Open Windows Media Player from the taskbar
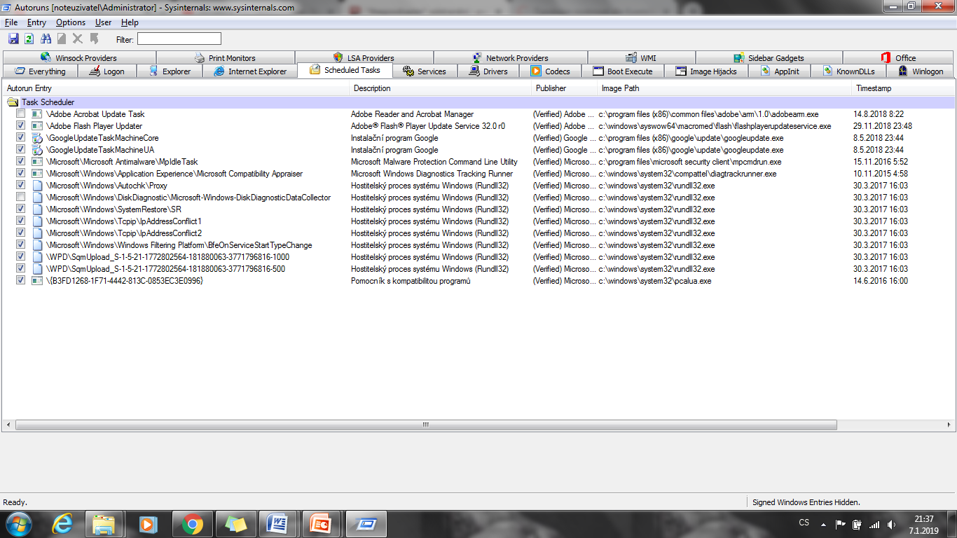 [148, 524]
